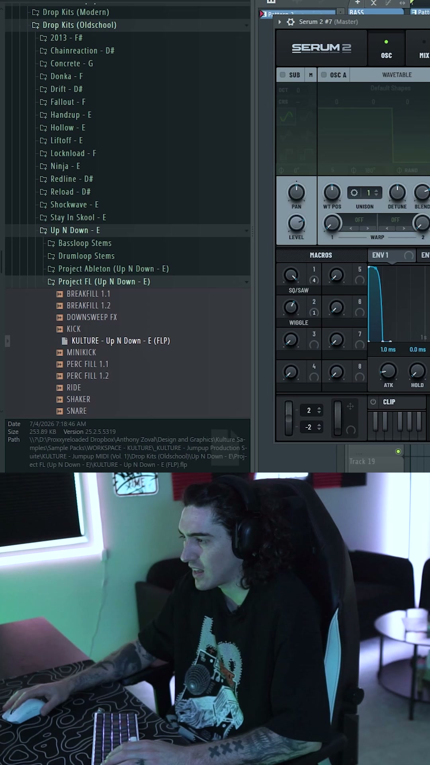Select the sine waveform icon in the SUB oscillator
This screenshot has height=765, width=430.
click(x=286, y=117)
